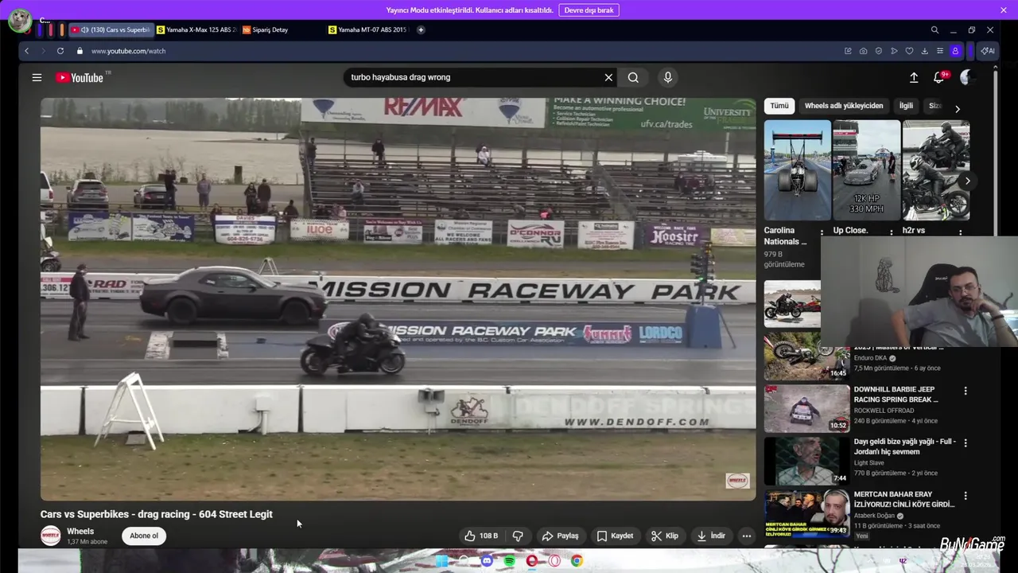The height and width of the screenshot is (573, 1018).
Task: Click the Wheels watermark in the video corner
Action: coord(737,481)
